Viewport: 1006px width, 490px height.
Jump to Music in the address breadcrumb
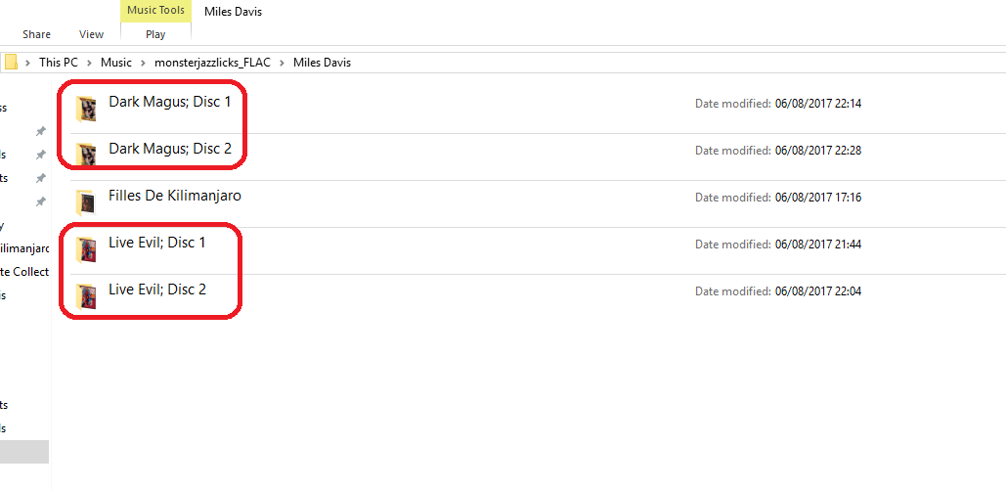(116, 63)
